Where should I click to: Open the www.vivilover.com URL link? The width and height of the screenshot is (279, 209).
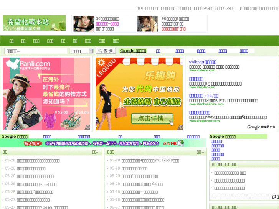[x=202, y=70]
